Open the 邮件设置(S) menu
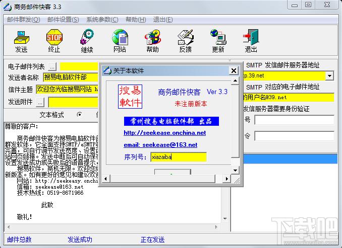Image resolution: width=342 pixels, height=248 pixels. [x=63, y=20]
